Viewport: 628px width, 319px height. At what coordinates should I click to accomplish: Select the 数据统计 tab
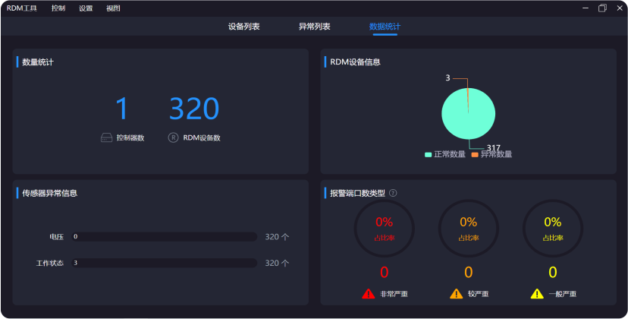pyautogui.click(x=385, y=27)
